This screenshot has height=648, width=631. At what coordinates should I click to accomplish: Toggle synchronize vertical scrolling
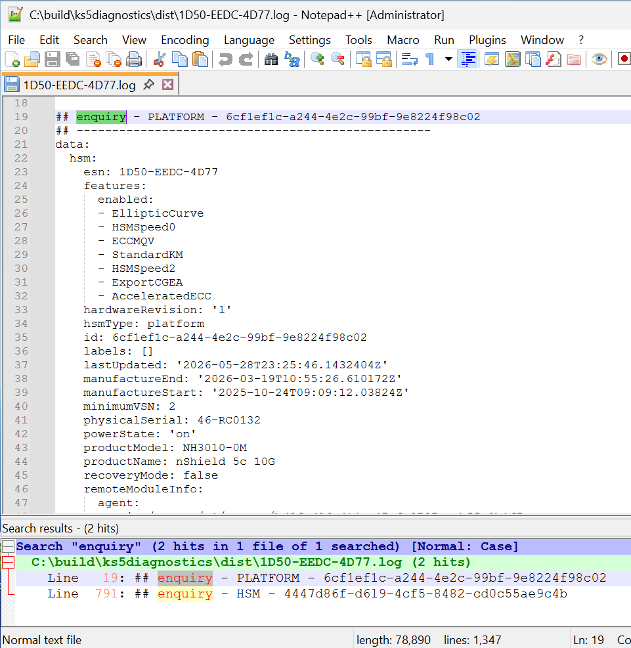(364, 60)
